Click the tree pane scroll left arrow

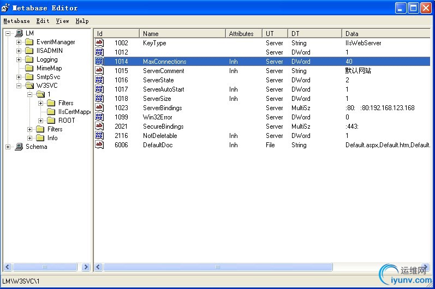pyautogui.click(x=8, y=267)
